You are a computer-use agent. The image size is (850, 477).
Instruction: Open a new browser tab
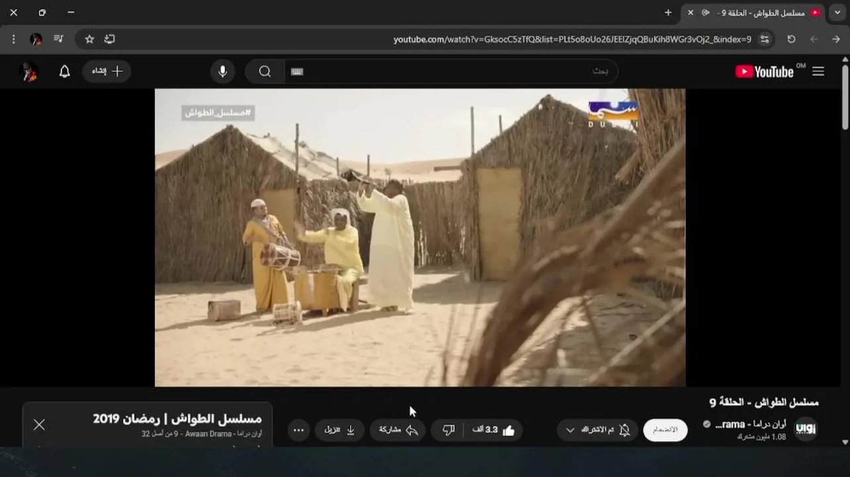668,13
